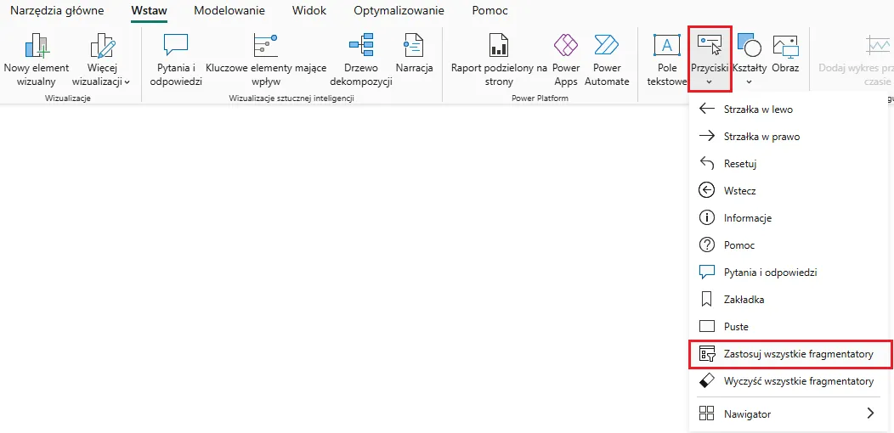Add a Pole tekstowe text box
This screenshot has width=894, height=433.
coord(666,47)
